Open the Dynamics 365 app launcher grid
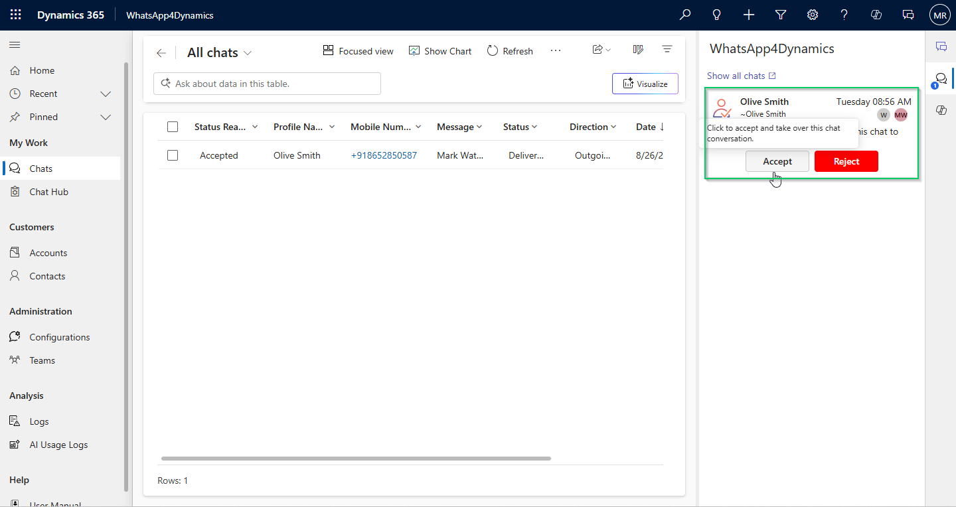The image size is (956, 507). pyautogui.click(x=15, y=15)
